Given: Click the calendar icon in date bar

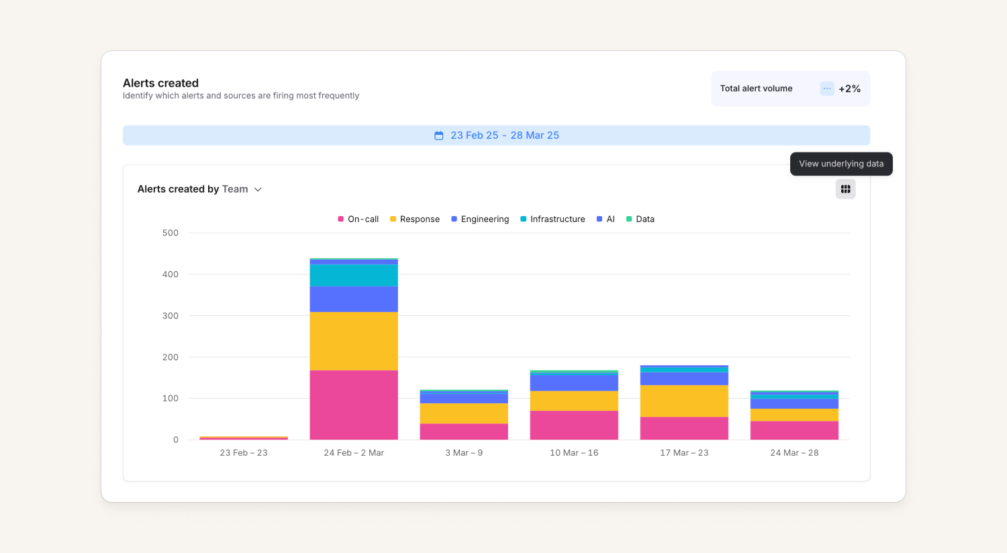Looking at the screenshot, I should point(439,136).
